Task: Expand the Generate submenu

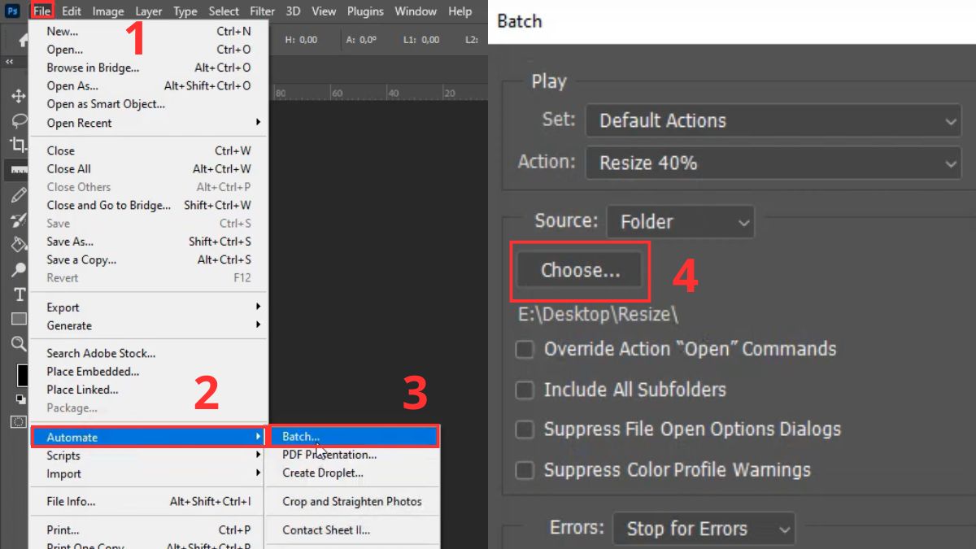Action: coord(148,325)
